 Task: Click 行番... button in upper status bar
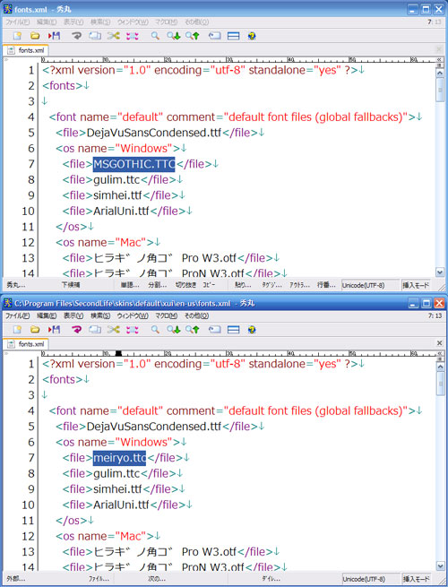(326, 285)
